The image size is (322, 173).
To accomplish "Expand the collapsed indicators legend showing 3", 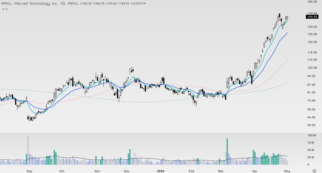I will coord(5,9).
